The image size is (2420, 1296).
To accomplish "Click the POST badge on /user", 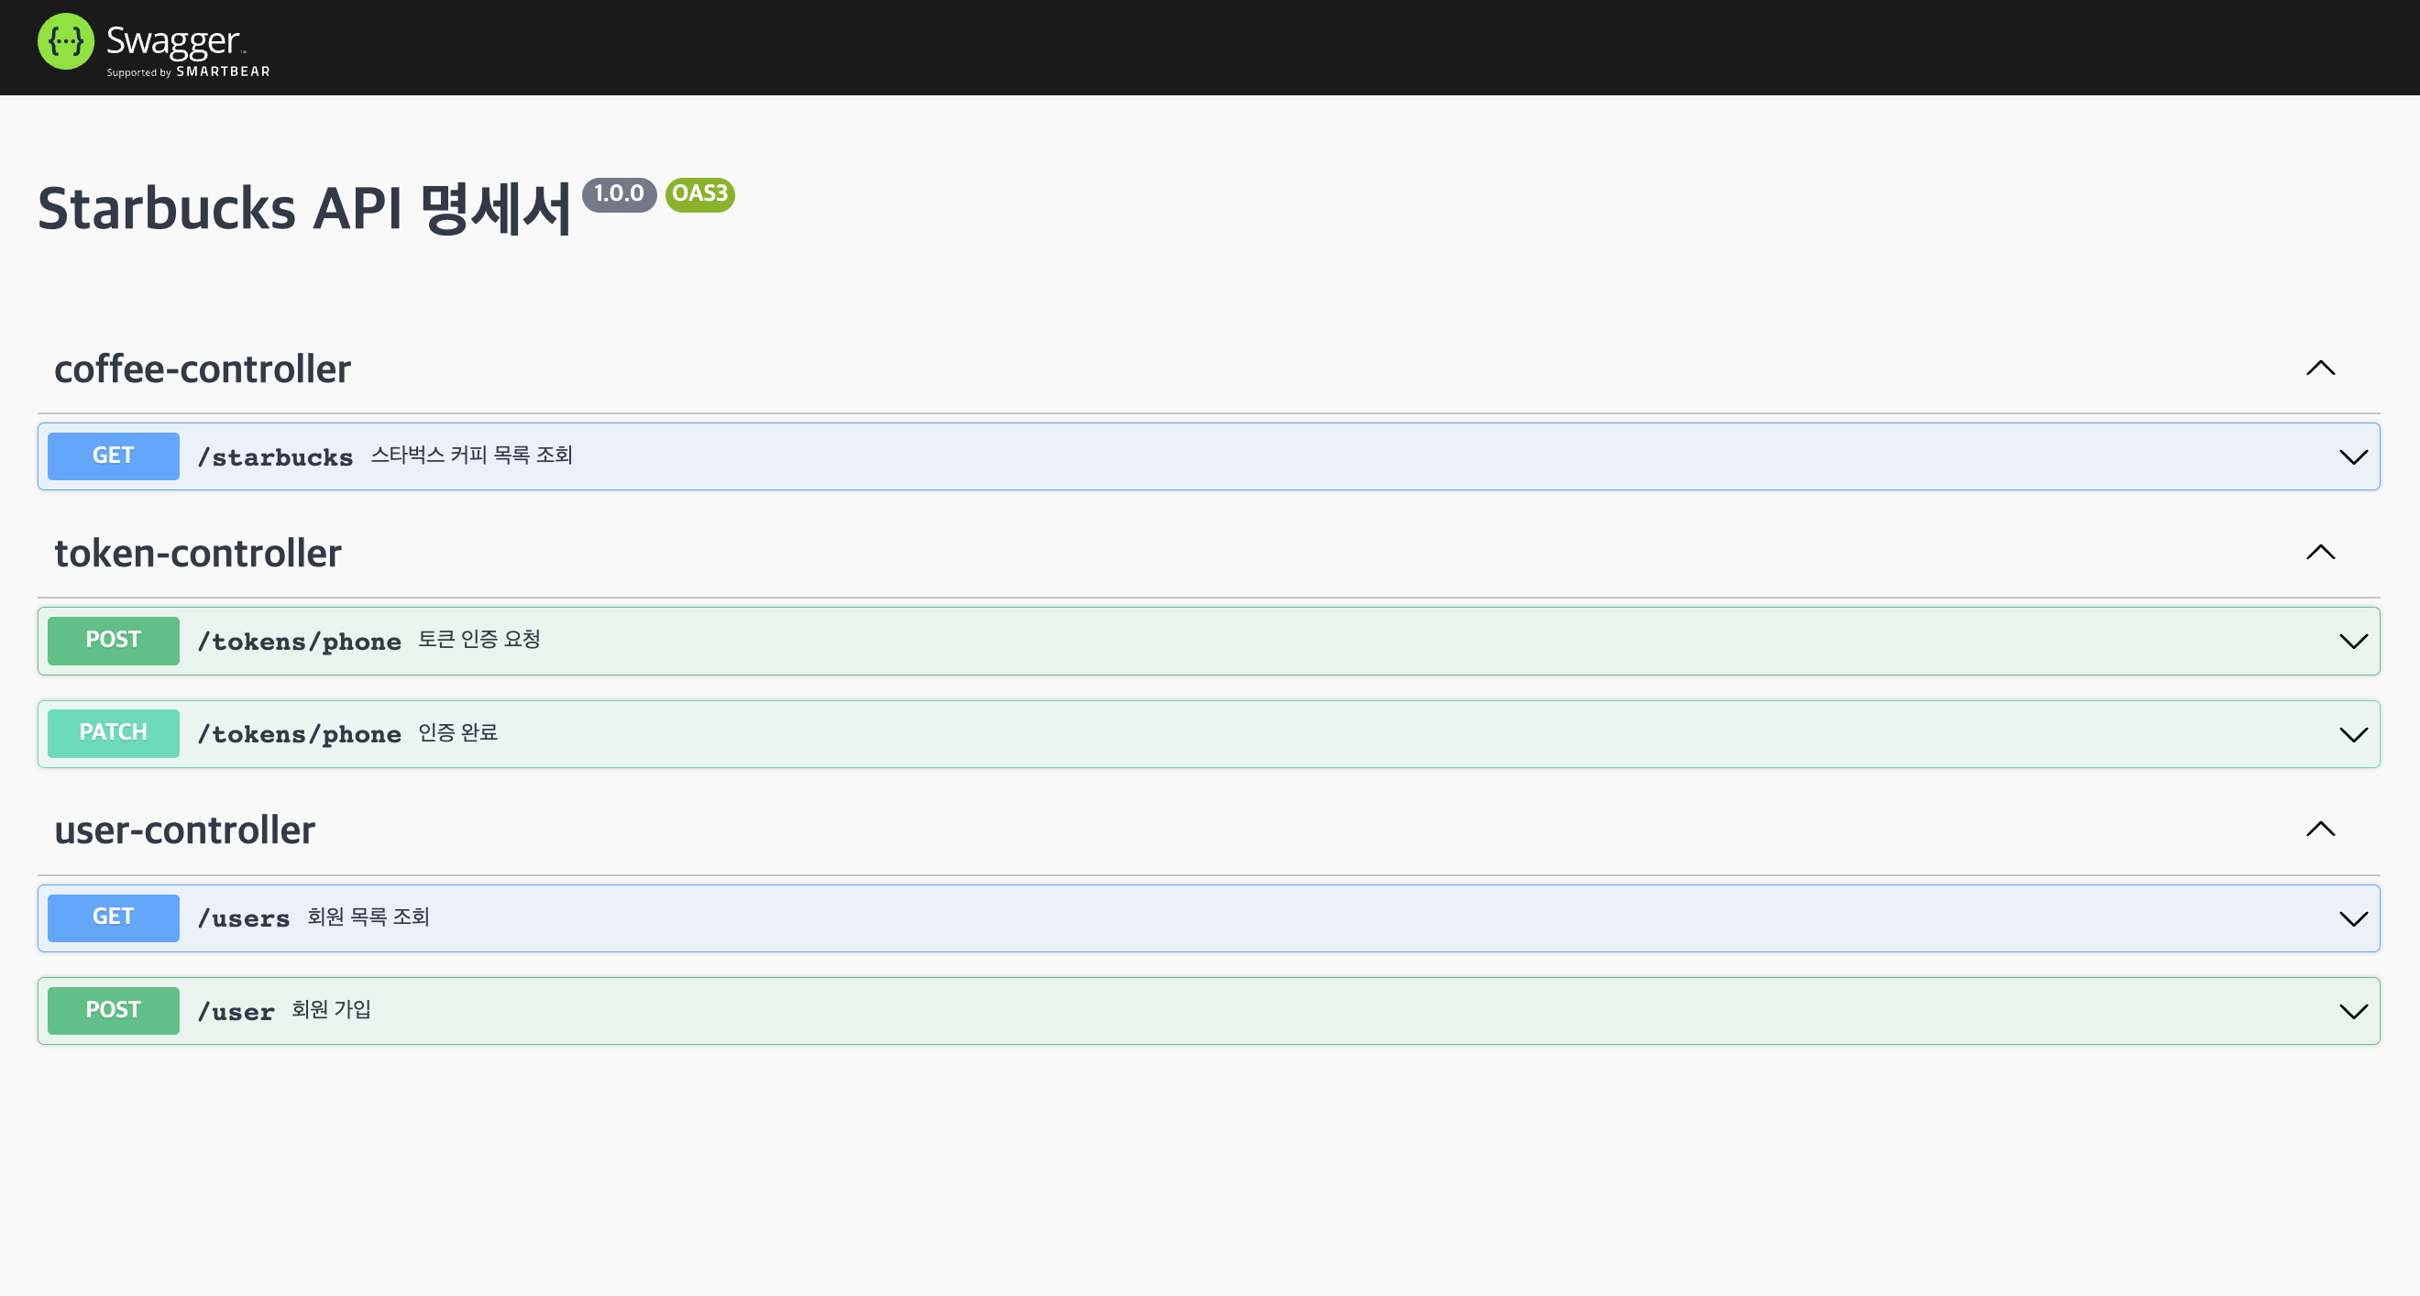I will [x=113, y=1009].
